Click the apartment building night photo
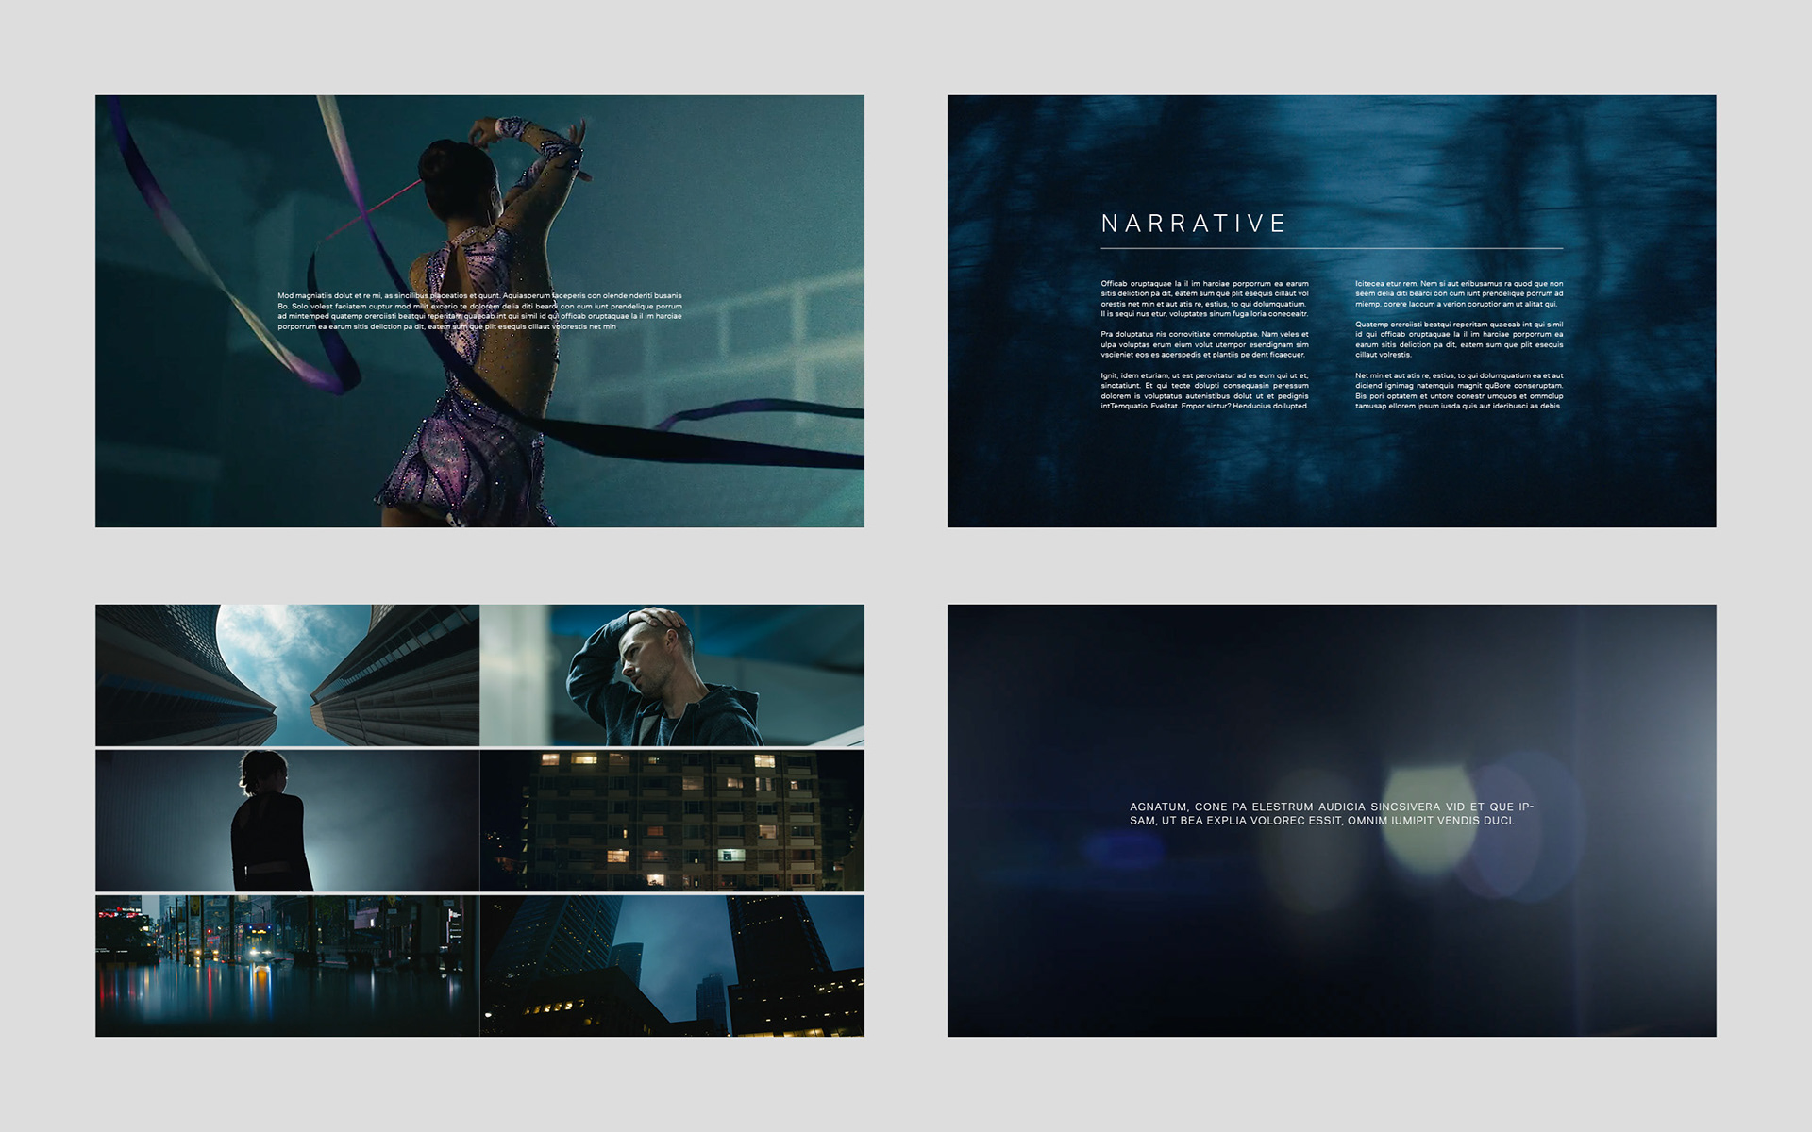The height and width of the screenshot is (1132, 1812). coord(672,821)
